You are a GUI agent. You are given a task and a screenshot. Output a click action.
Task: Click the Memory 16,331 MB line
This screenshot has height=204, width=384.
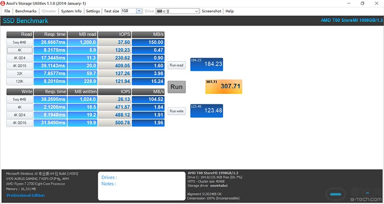[x=21, y=189]
